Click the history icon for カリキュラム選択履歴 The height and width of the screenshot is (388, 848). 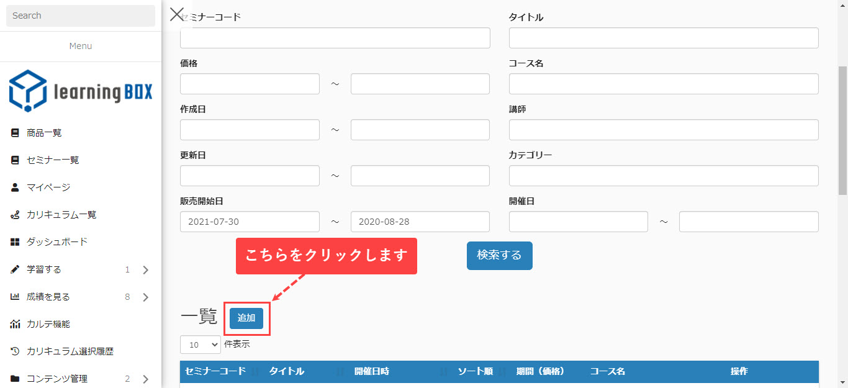click(x=15, y=351)
